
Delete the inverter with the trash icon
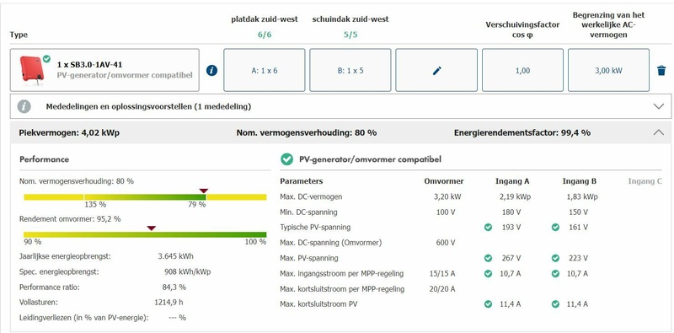pyautogui.click(x=661, y=71)
